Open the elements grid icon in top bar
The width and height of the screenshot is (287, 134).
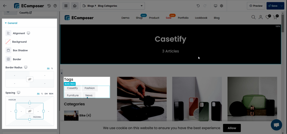[66, 6]
